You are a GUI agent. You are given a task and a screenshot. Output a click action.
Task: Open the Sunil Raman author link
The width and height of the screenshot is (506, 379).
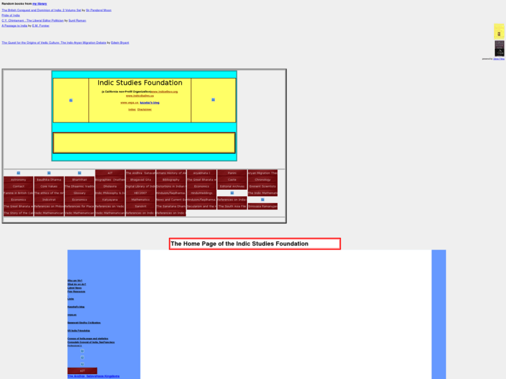coord(77,21)
